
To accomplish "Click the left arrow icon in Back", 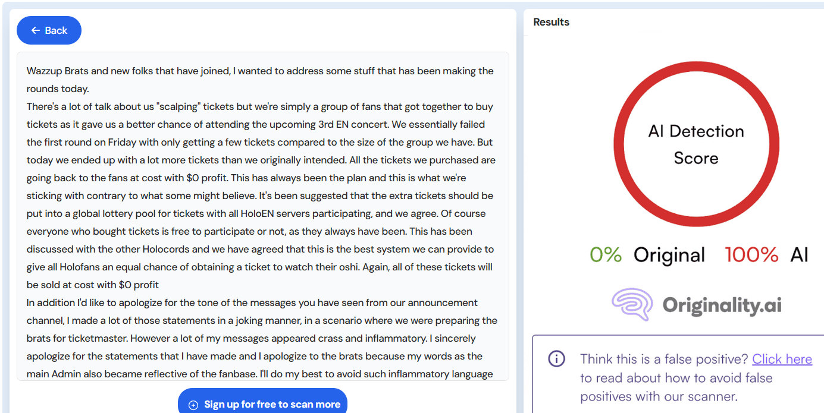I will [x=36, y=30].
